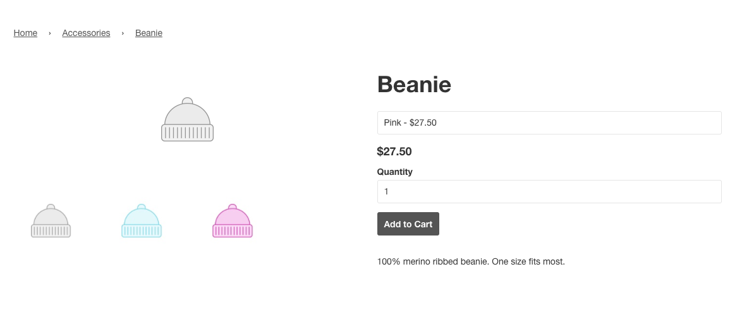Go to Home via the breadcrumb
The width and height of the screenshot is (742, 310).
click(25, 33)
